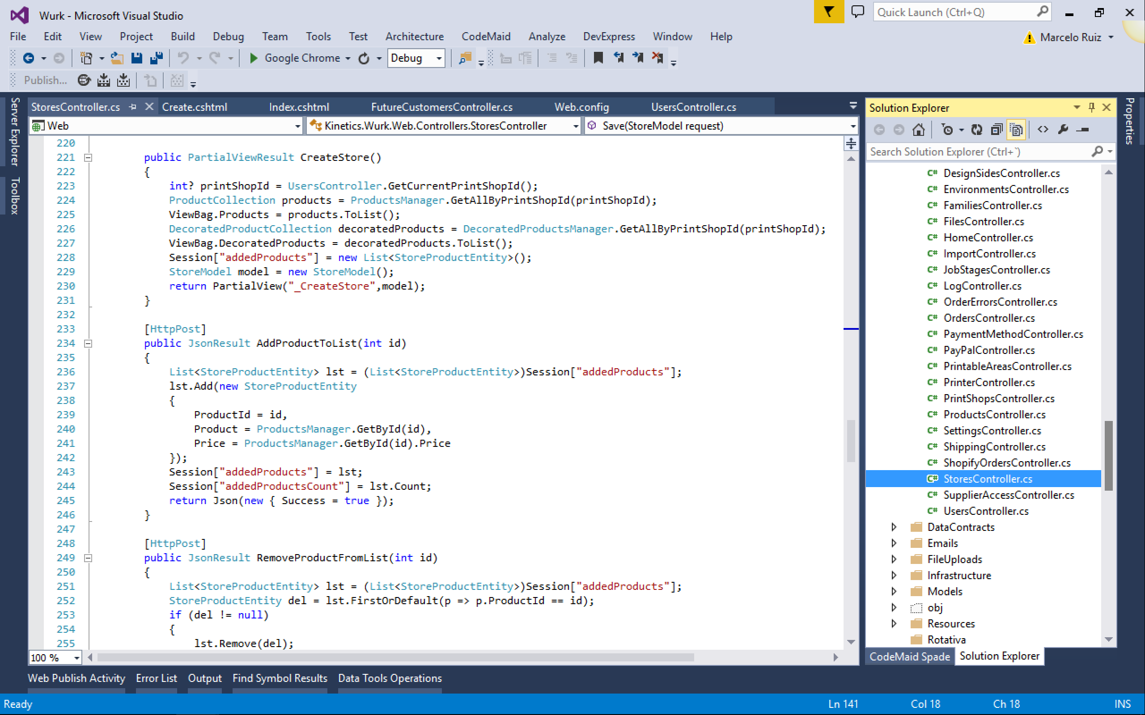1145x715 pixels.
Task: Expand the DataContracts folder
Action: pos(894,527)
